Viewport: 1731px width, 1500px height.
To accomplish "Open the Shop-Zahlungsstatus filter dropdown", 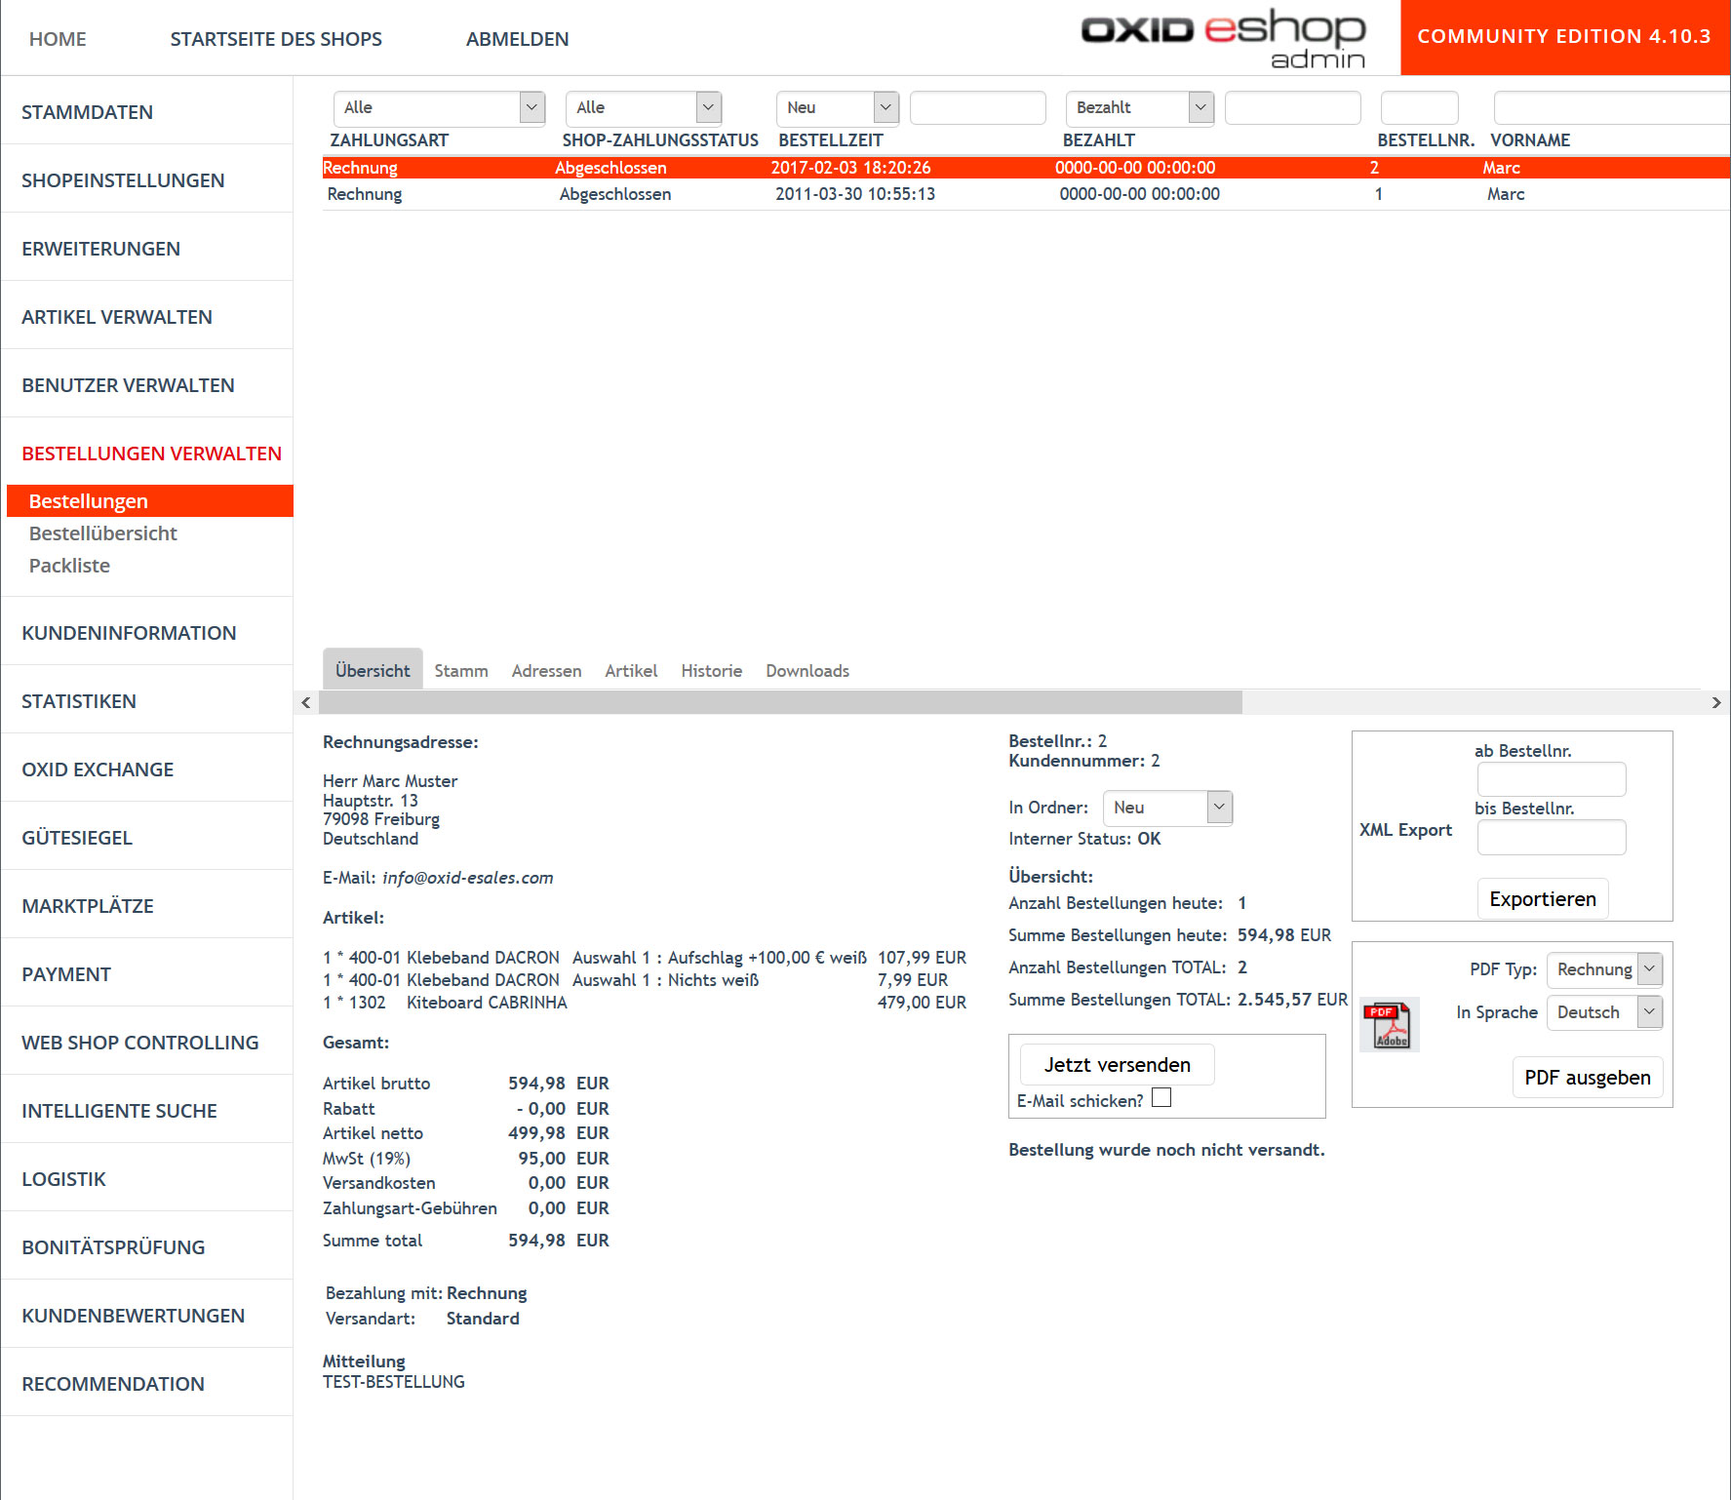I will click(x=643, y=107).
